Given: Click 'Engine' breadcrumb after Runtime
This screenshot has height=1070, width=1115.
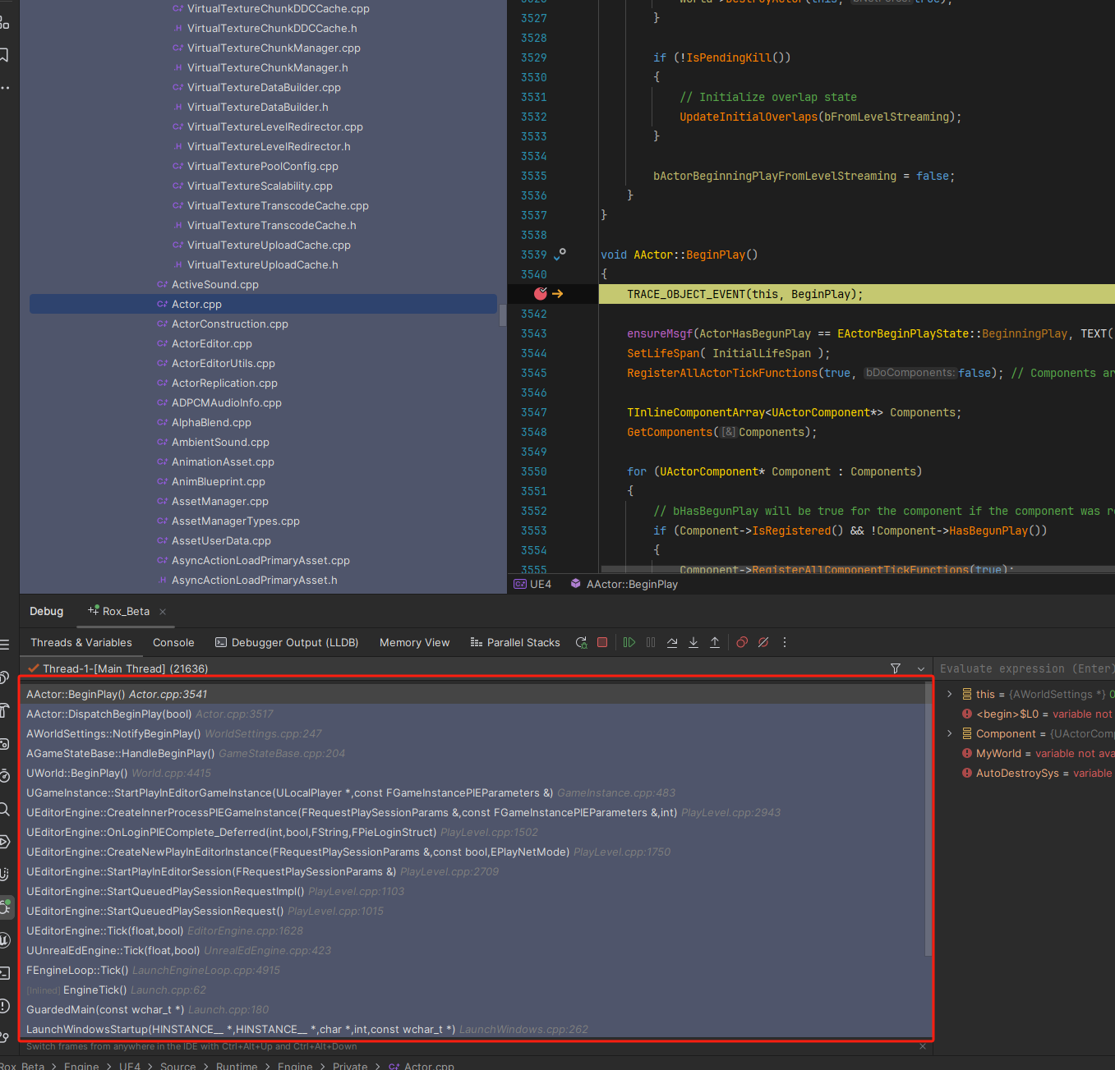Looking at the screenshot, I should tap(295, 1065).
